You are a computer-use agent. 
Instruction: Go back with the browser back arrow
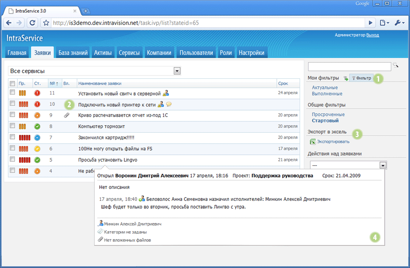[9, 23]
